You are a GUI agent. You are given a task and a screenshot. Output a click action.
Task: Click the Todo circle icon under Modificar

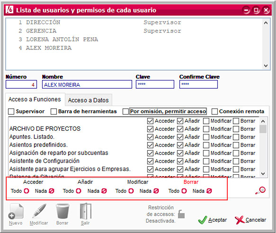pyautogui.click(x=131, y=191)
